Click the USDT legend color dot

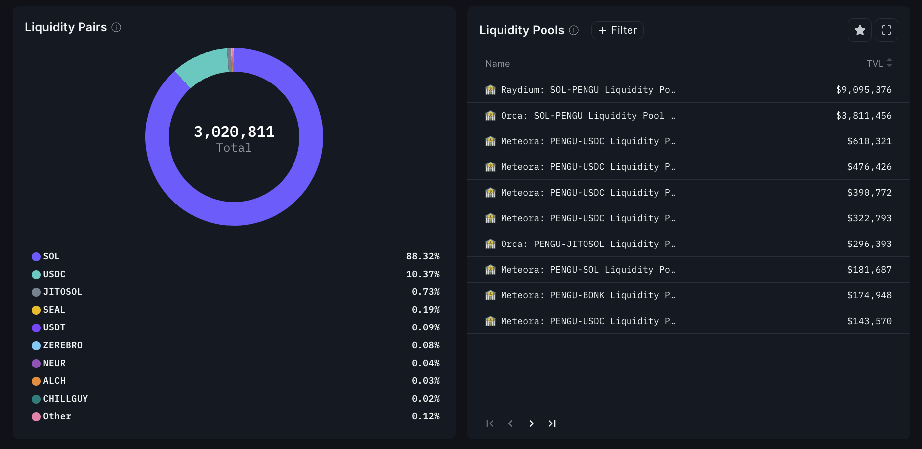(36, 328)
